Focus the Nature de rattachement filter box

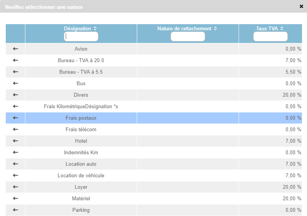tap(188, 36)
